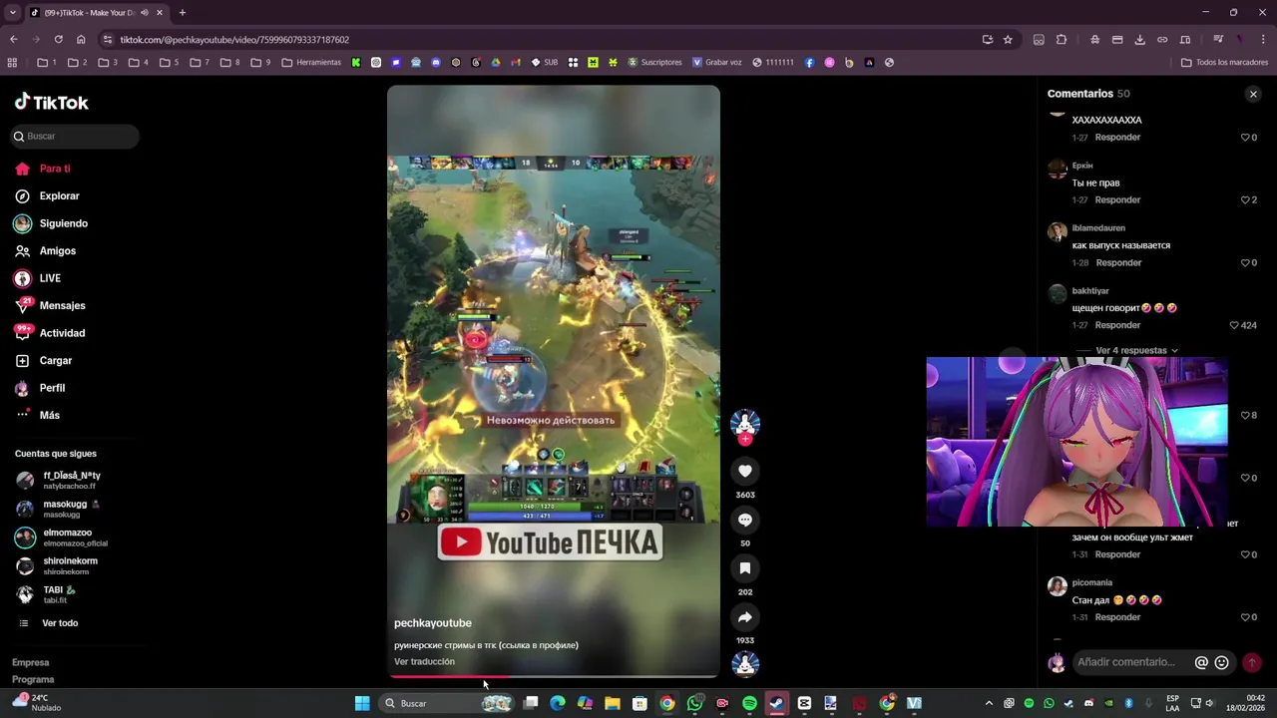
Task: Like the ХАХАХАХАХАХА comment
Action: (x=1245, y=138)
